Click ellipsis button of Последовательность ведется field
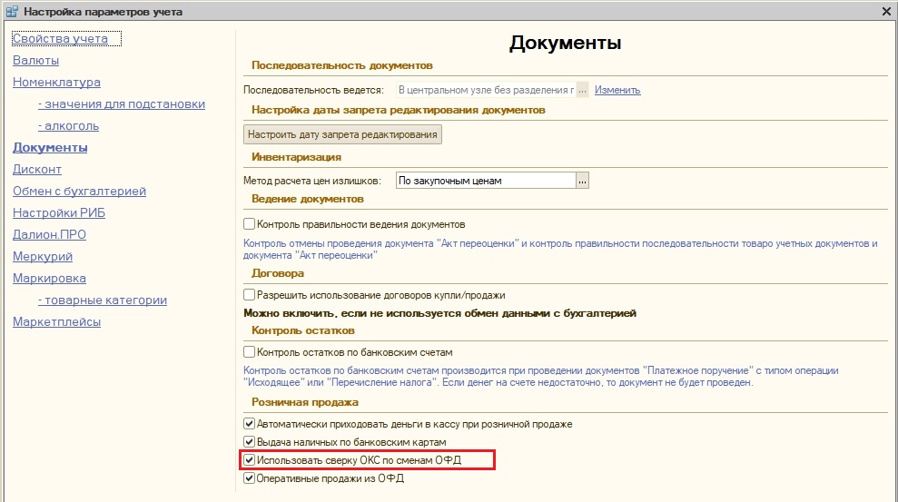Viewport: 898px width, 502px height. coord(582,90)
